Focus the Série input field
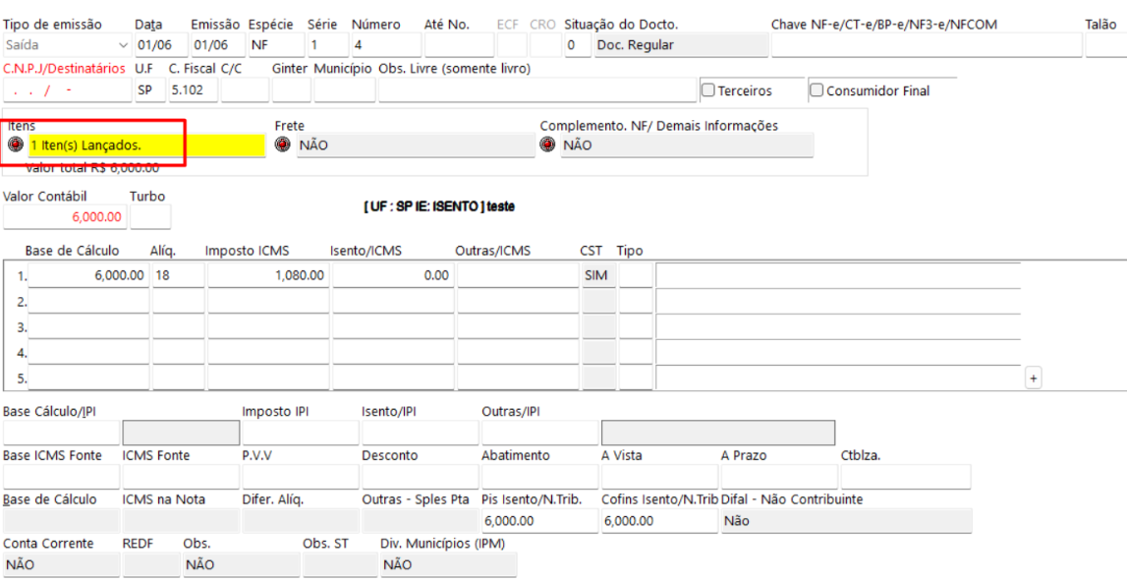Viewport: 1127px width, 583px height. point(328,44)
